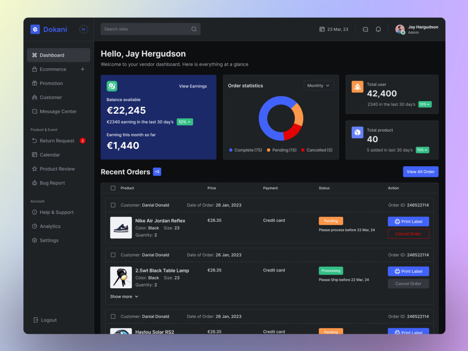Click the Pending status badge for Nike order
468x351 pixels.
click(x=331, y=221)
